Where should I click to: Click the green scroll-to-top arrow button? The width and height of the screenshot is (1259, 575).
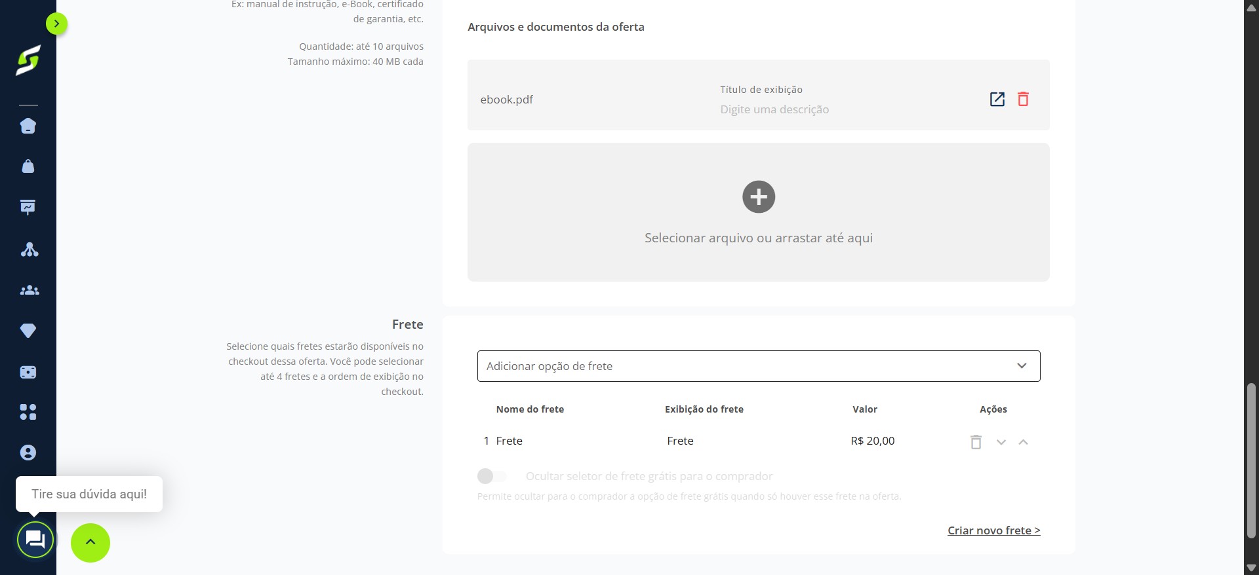90,542
